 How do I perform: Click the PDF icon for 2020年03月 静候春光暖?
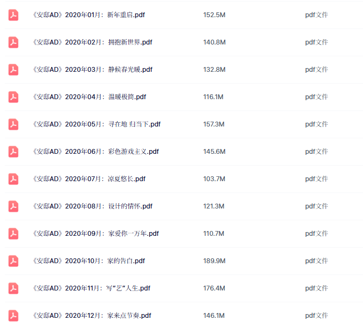(x=13, y=70)
